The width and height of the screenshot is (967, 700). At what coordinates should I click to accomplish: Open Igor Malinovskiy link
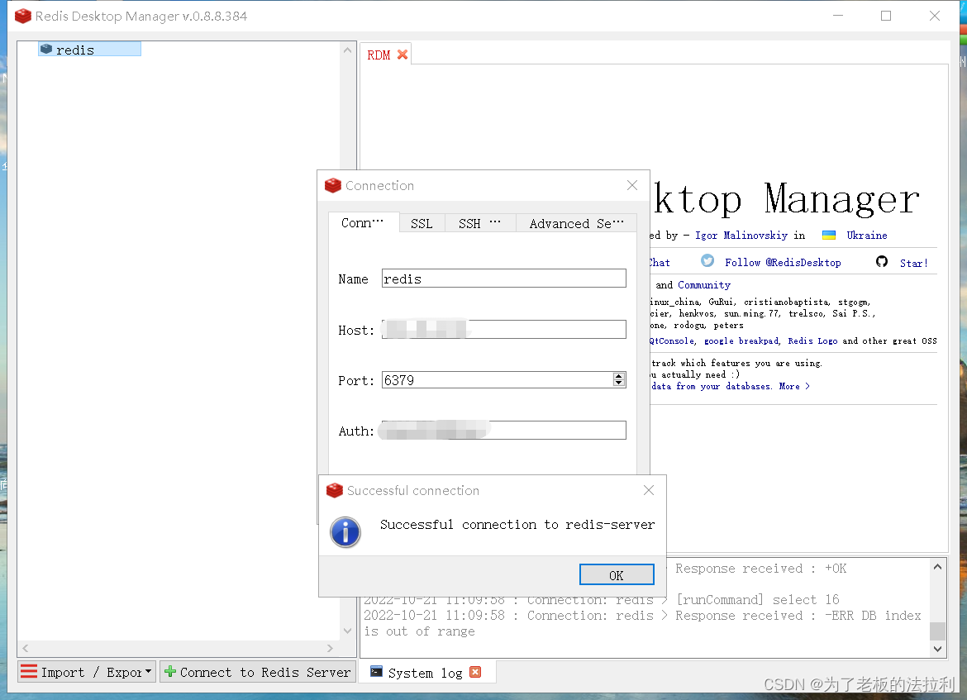tap(741, 235)
